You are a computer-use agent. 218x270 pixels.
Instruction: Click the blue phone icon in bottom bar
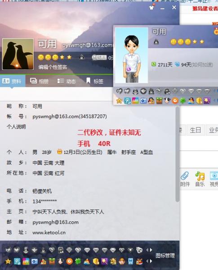click(131, 261)
